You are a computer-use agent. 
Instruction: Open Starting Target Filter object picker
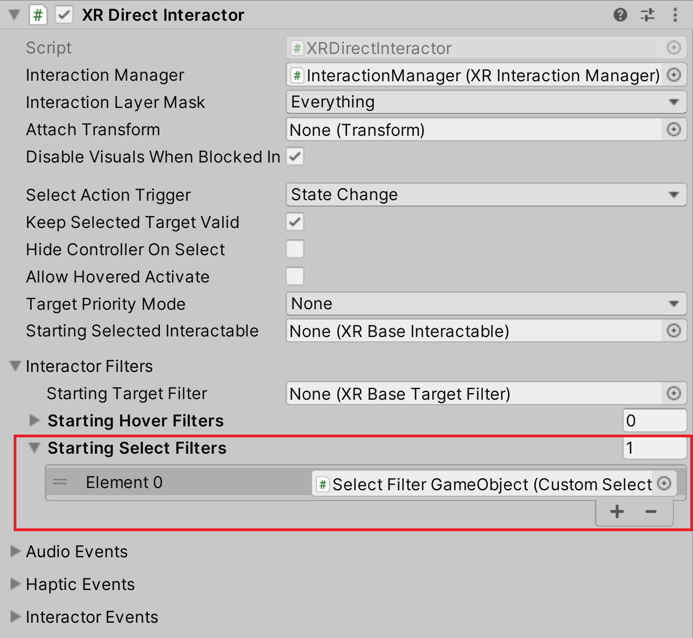point(674,393)
